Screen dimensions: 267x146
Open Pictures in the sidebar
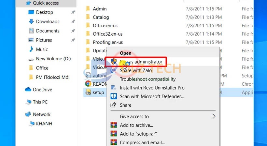[44, 40]
